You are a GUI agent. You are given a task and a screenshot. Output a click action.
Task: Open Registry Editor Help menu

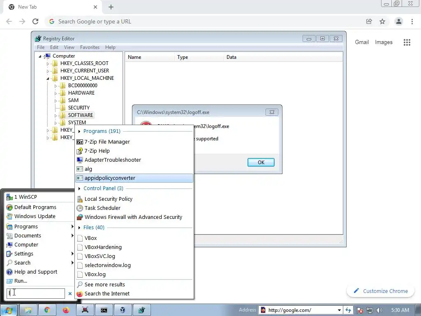pyautogui.click(x=110, y=47)
